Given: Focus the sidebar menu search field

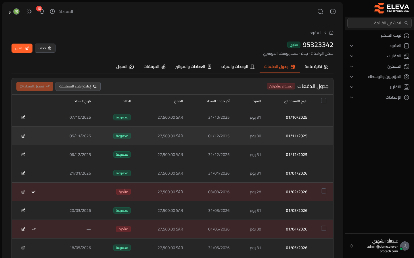Looking at the screenshot, I should (x=379, y=23).
